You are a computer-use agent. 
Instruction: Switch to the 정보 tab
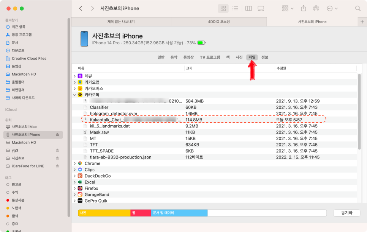[x=265, y=58]
